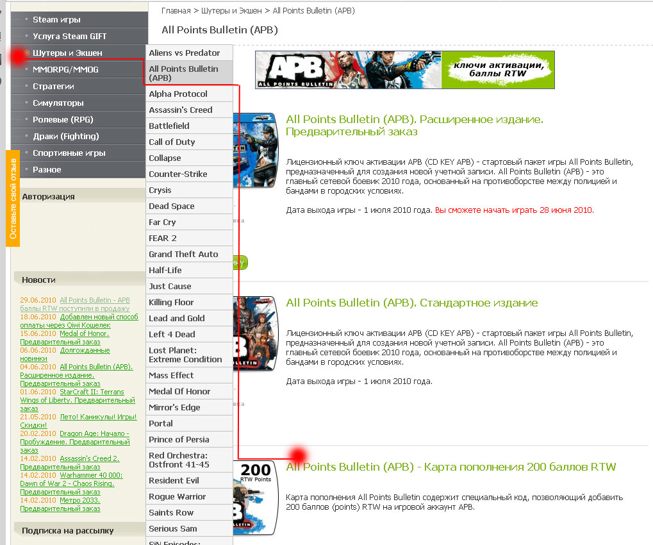Open the 200 RTW Points card image
Image resolution: width=653 pixels, height=545 pixels.
[x=256, y=497]
